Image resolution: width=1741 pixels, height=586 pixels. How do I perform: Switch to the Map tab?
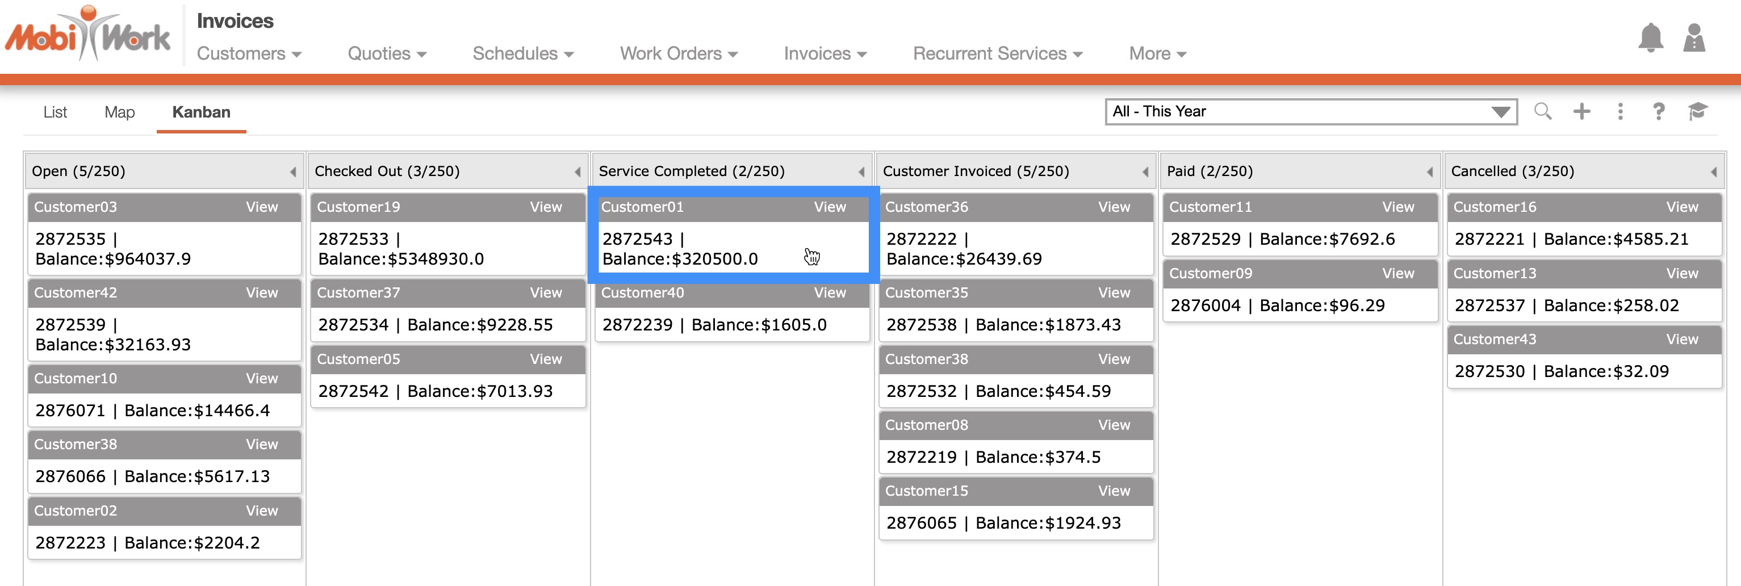(120, 112)
